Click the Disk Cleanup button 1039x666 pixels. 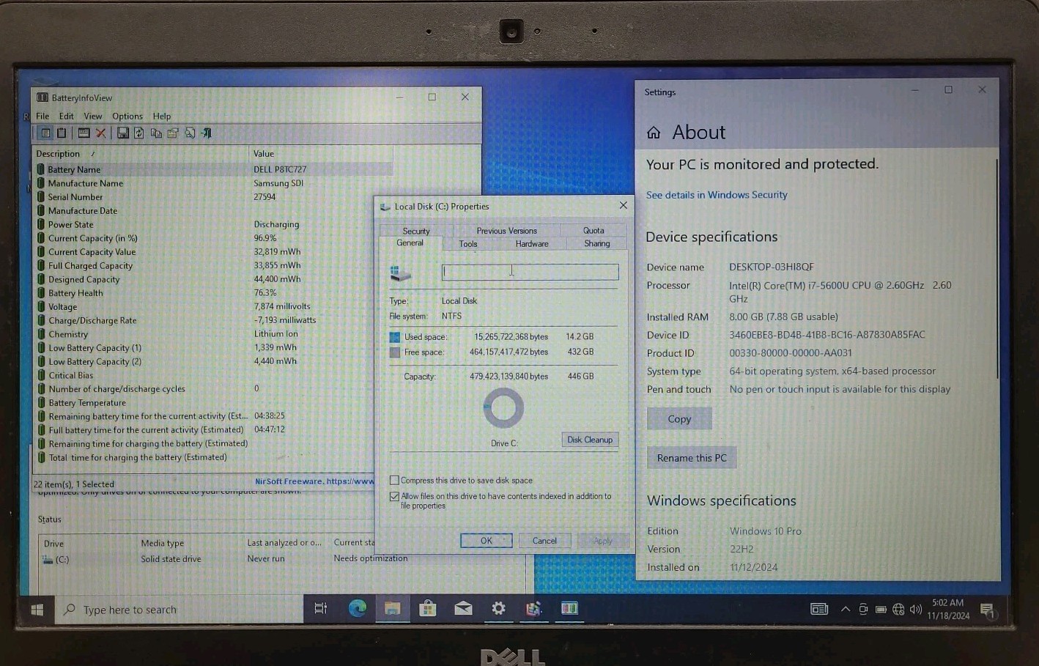pyautogui.click(x=590, y=440)
